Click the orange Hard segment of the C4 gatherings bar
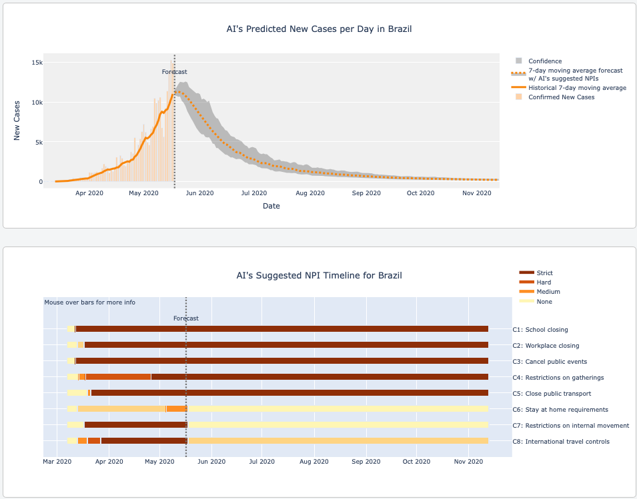 (118, 377)
